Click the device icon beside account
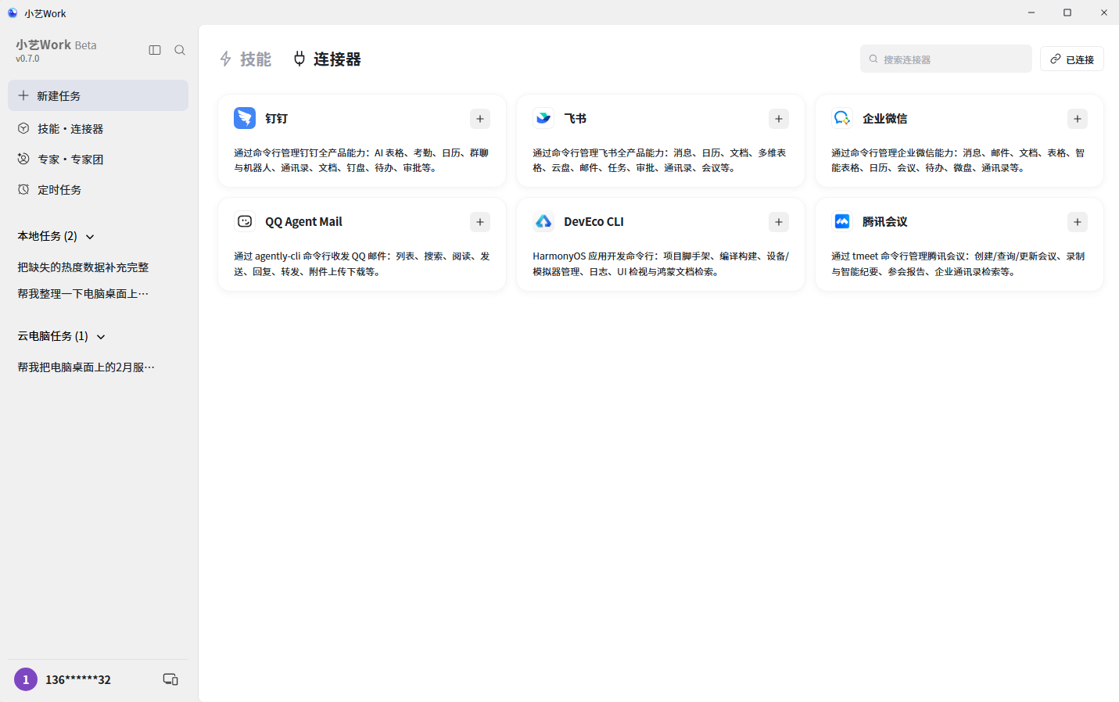 [170, 679]
